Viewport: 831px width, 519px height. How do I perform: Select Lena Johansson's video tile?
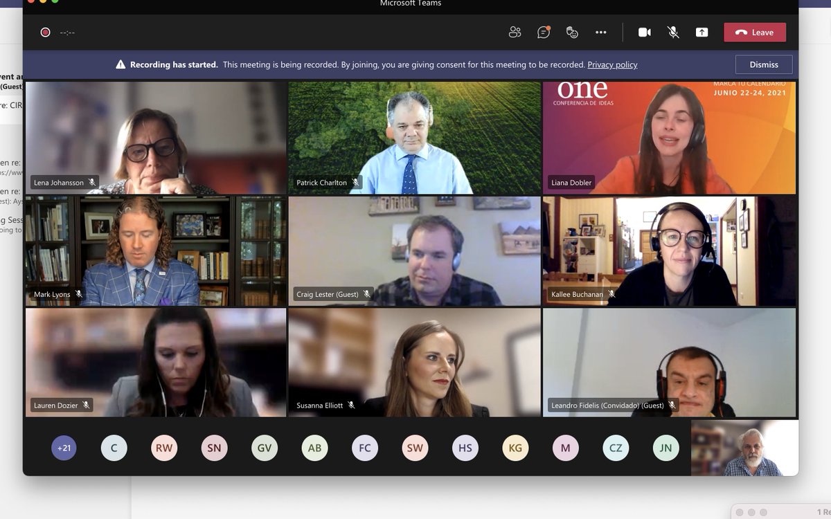156,138
